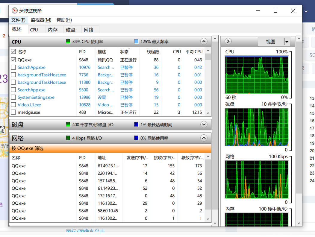315x237 pixels.
Task: Expand the 磁盘 section with chevron
Action: (x=204, y=124)
